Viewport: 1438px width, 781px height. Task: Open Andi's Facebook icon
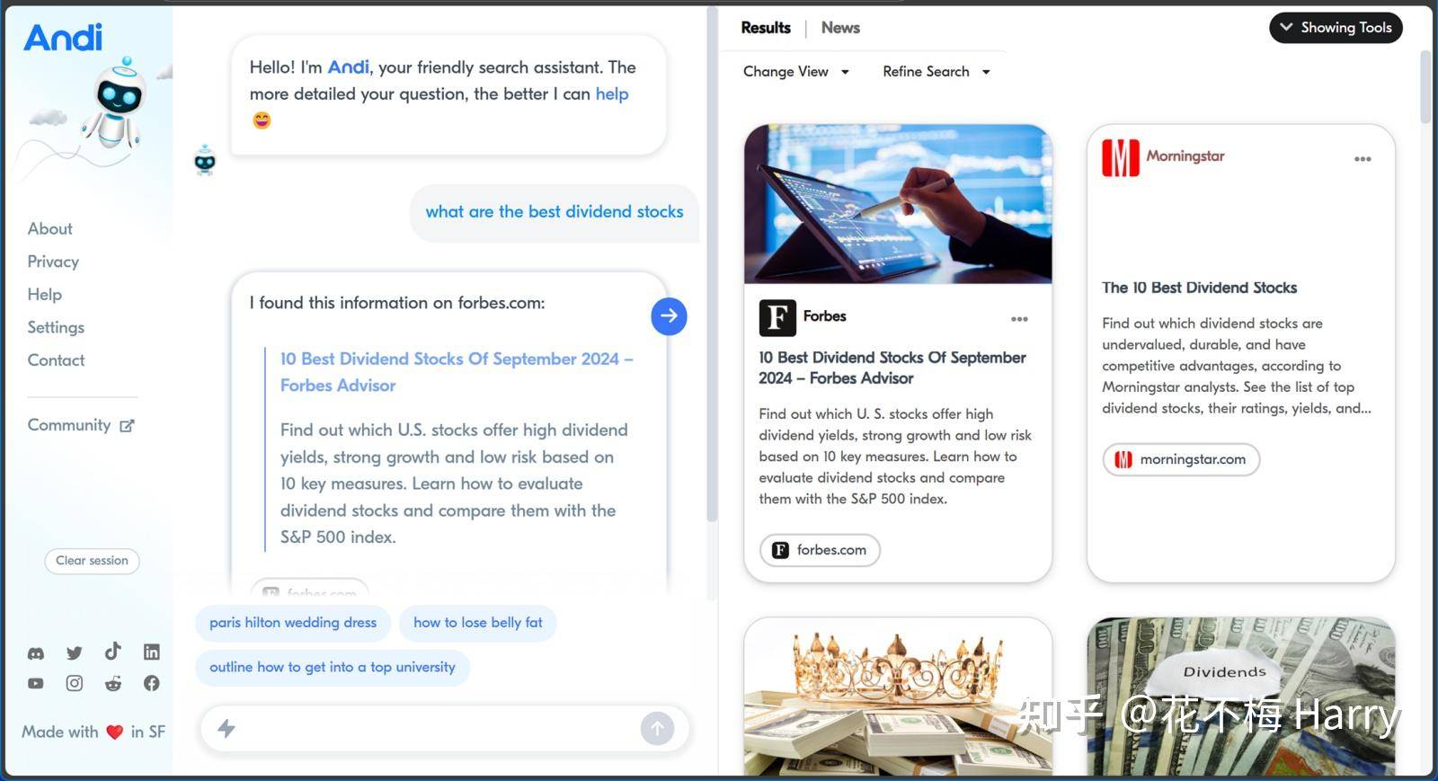[152, 683]
